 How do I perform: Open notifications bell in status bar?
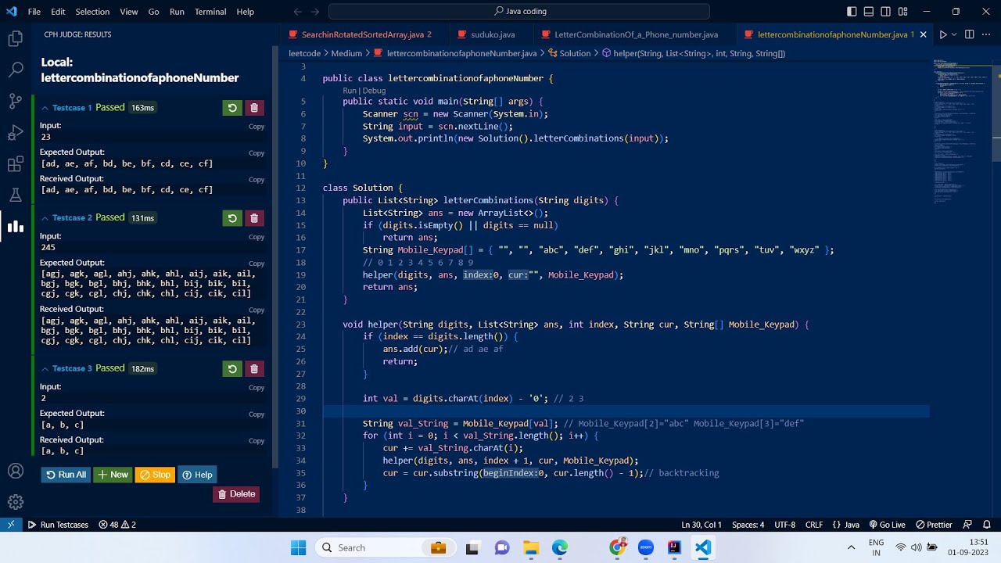988,525
